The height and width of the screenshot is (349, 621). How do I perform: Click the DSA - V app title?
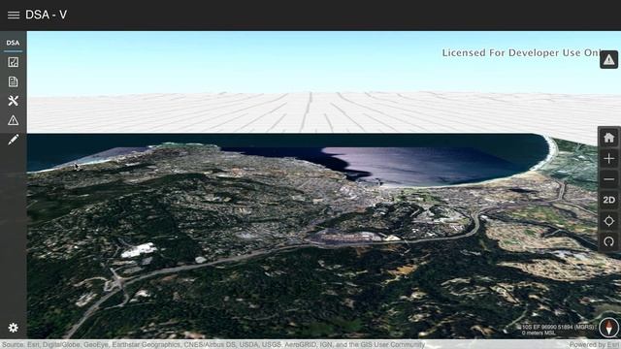[x=46, y=16]
